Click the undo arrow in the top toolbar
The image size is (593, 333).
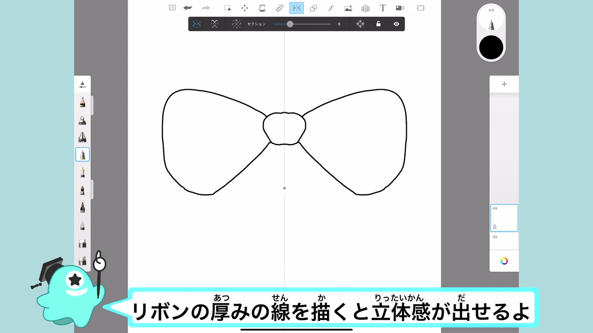[x=188, y=8]
